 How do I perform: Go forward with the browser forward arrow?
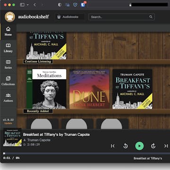(42, 5)
